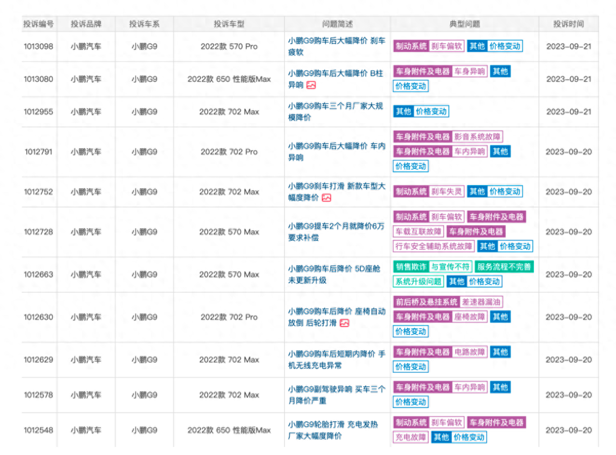Select 系统升级问题 tag
The width and height of the screenshot is (616, 455).
coord(418,282)
